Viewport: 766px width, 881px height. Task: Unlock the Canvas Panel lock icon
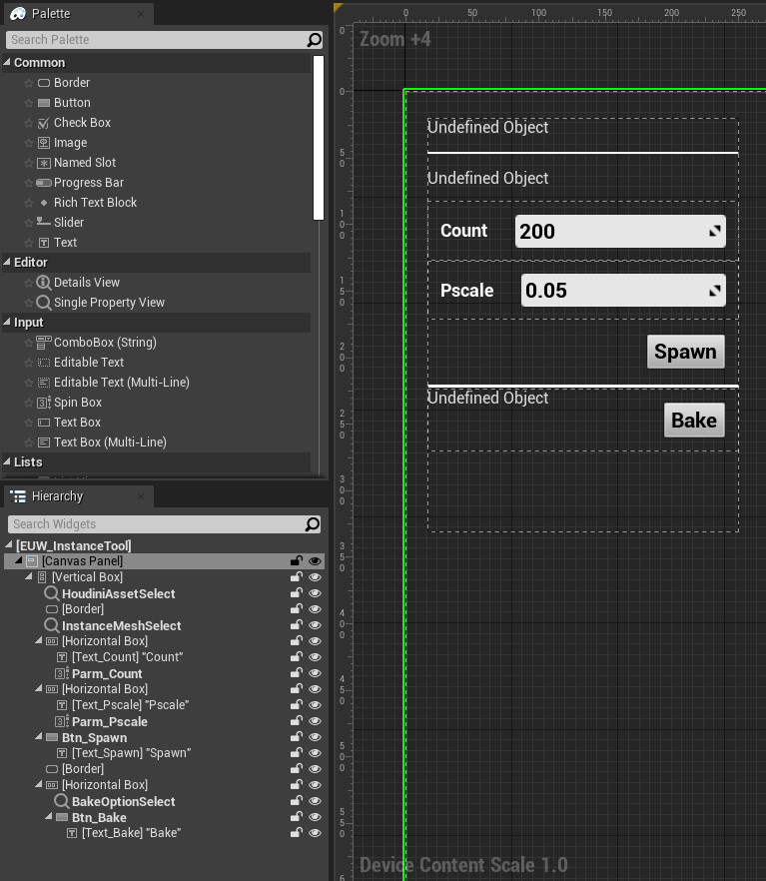(x=297, y=560)
